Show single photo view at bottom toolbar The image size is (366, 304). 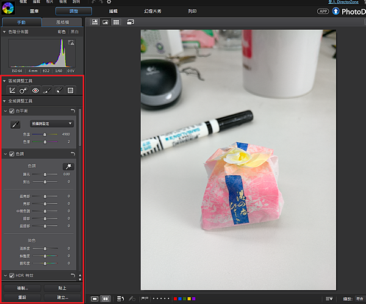95,299
